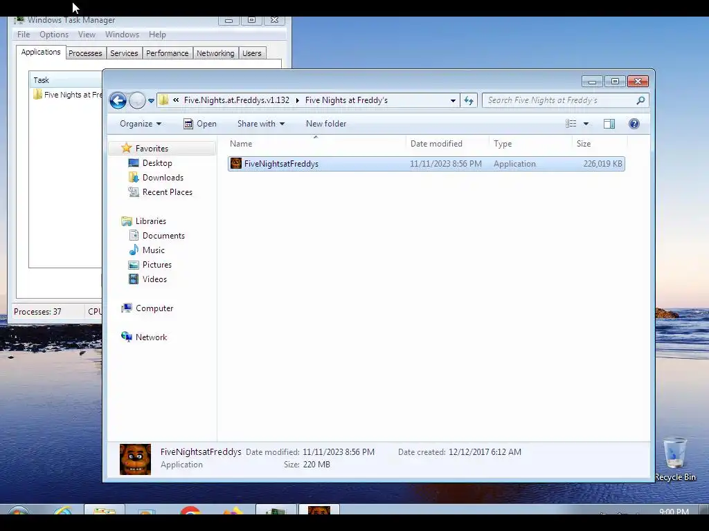Open Task Manager Options menu
The height and width of the screenshot is (531, 709).
[x=54, y=35]
